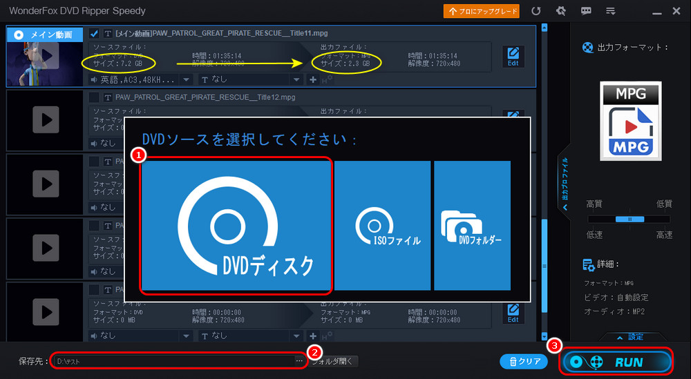Click the three-dot browse button in 保存先 field
Image resolution: width=691 pixels, height=379 pixels.
(299, 361)
